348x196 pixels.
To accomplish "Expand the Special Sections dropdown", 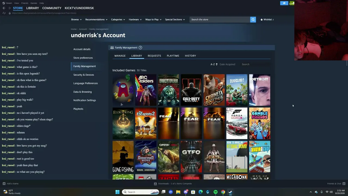I will pos(175,20).
